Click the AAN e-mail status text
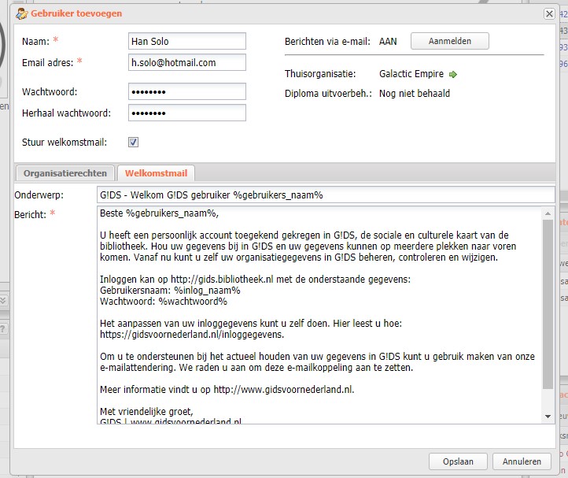Screen dimensions: 568x478 (388, 42)
